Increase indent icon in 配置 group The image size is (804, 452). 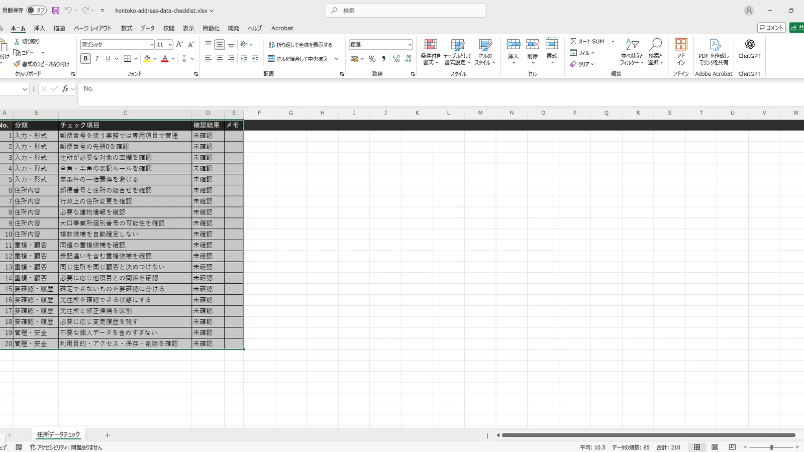coord(255,59)
